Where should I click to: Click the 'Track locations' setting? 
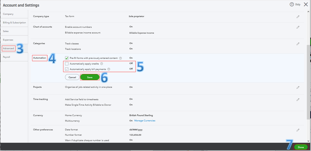(73, 49)
